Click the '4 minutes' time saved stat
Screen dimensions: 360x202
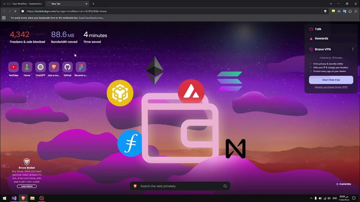tap(95, 35)
